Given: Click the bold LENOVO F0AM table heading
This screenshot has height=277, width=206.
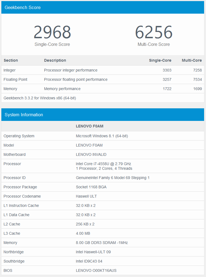Looking at the screenshot, I should 90,126.
